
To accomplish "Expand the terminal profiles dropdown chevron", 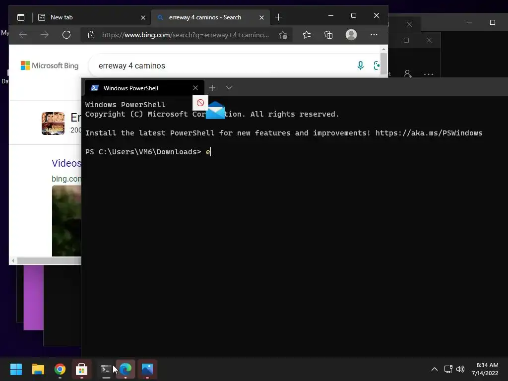I will (x=229, y=88).
